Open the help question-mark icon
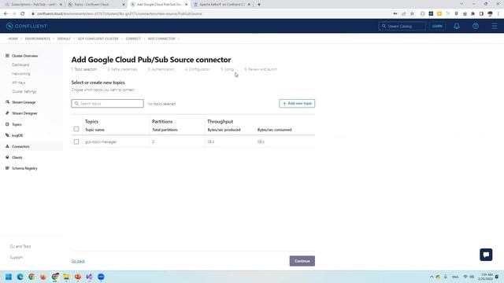Image resolution: width=504 pixels, height=283 pixels. 476,26
